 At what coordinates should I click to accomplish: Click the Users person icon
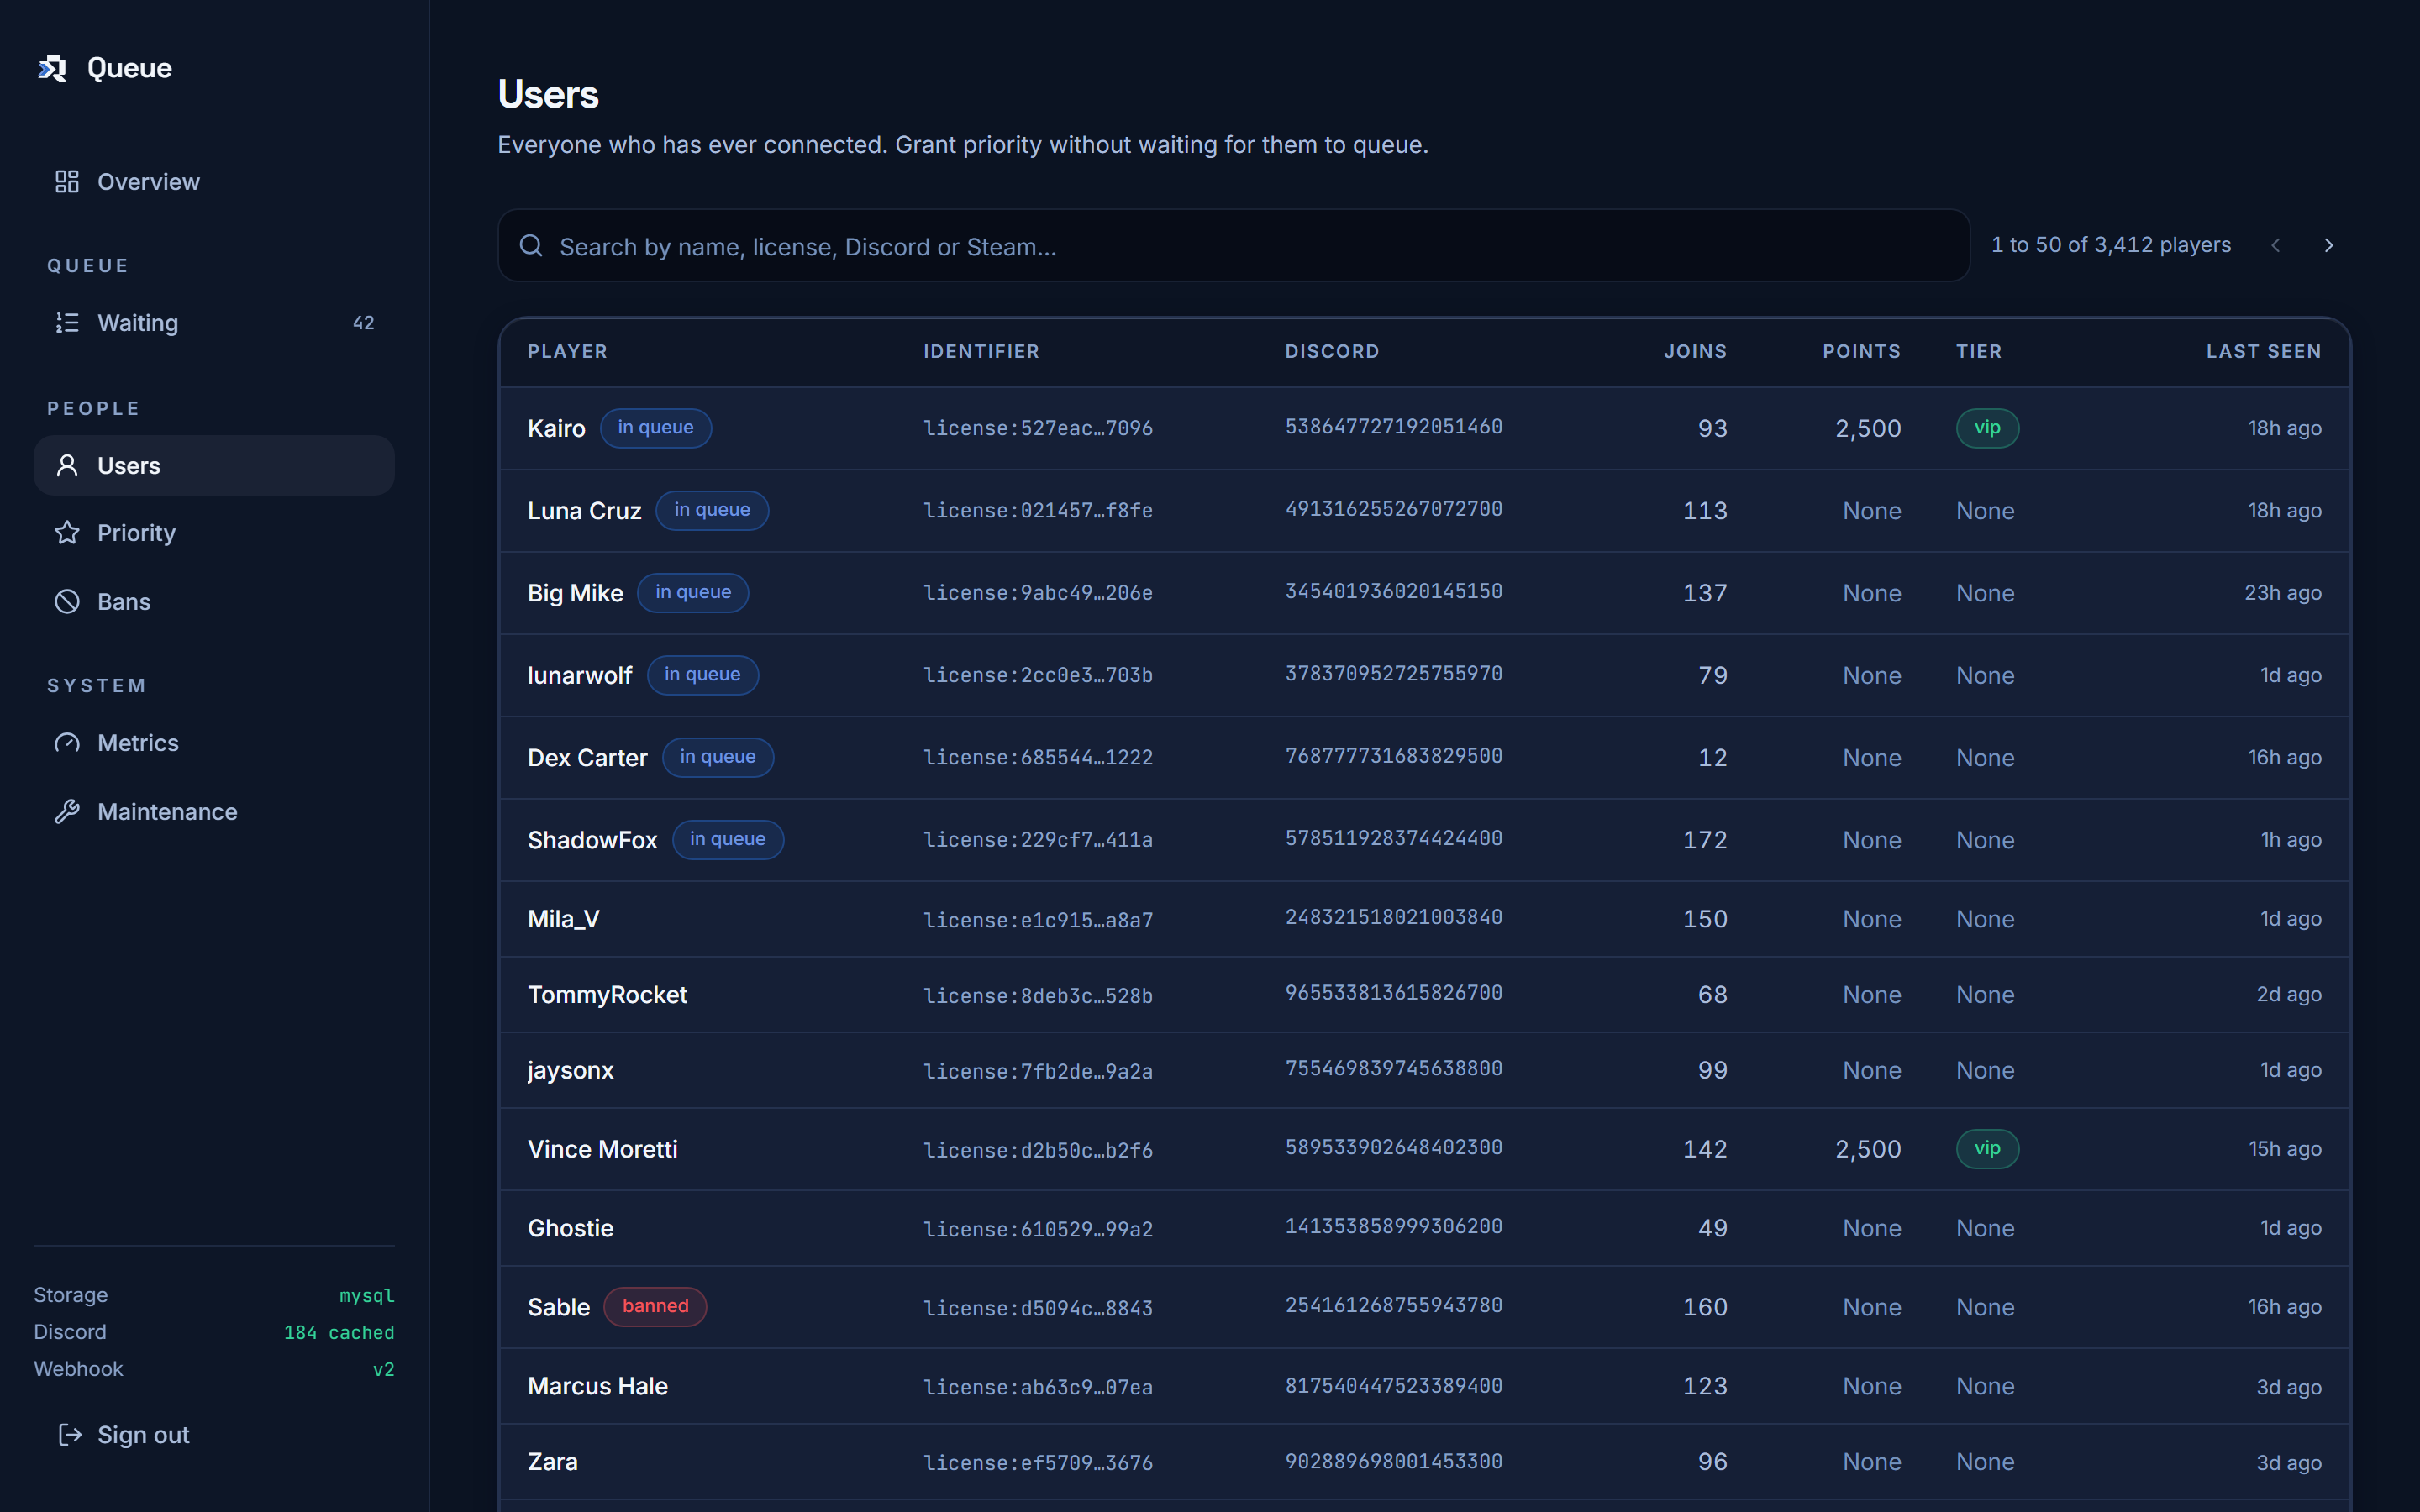pos(67,466)
